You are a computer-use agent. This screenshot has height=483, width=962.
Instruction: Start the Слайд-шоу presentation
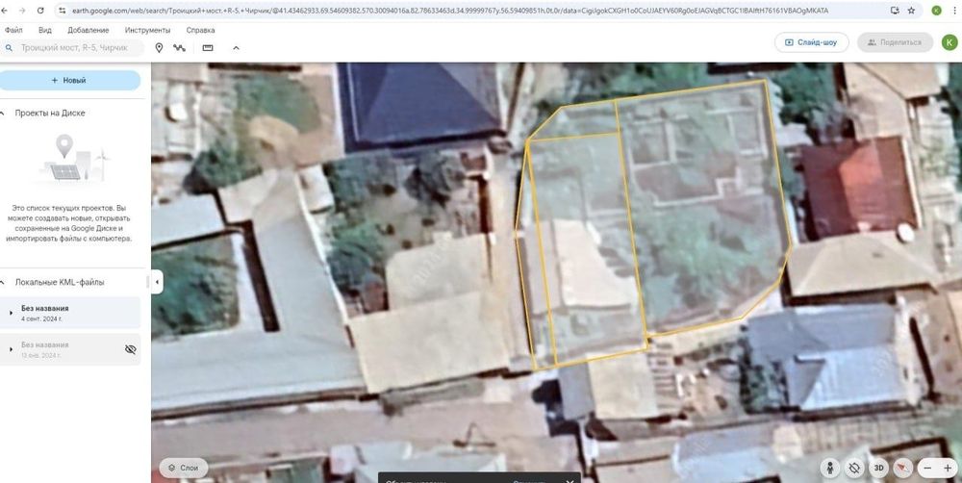[811, 42]
